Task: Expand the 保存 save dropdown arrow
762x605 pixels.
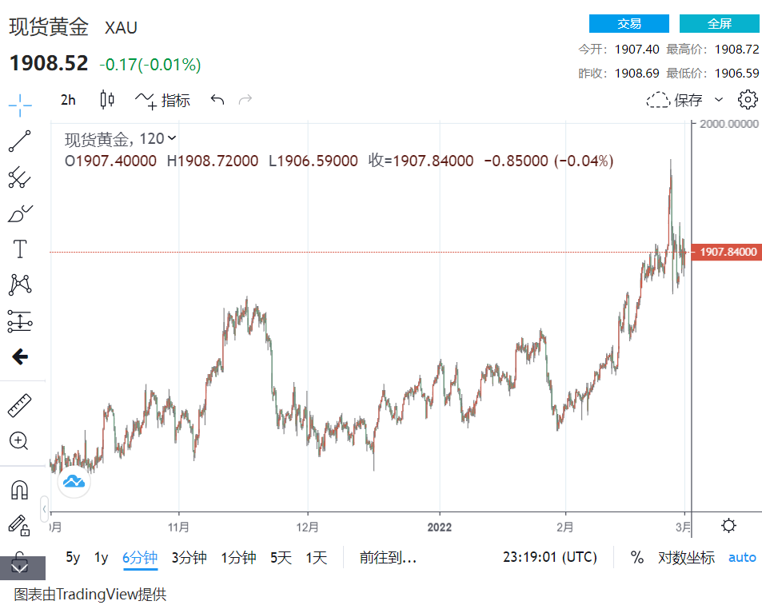Action: pyautogui.click(x=718, y=100)
